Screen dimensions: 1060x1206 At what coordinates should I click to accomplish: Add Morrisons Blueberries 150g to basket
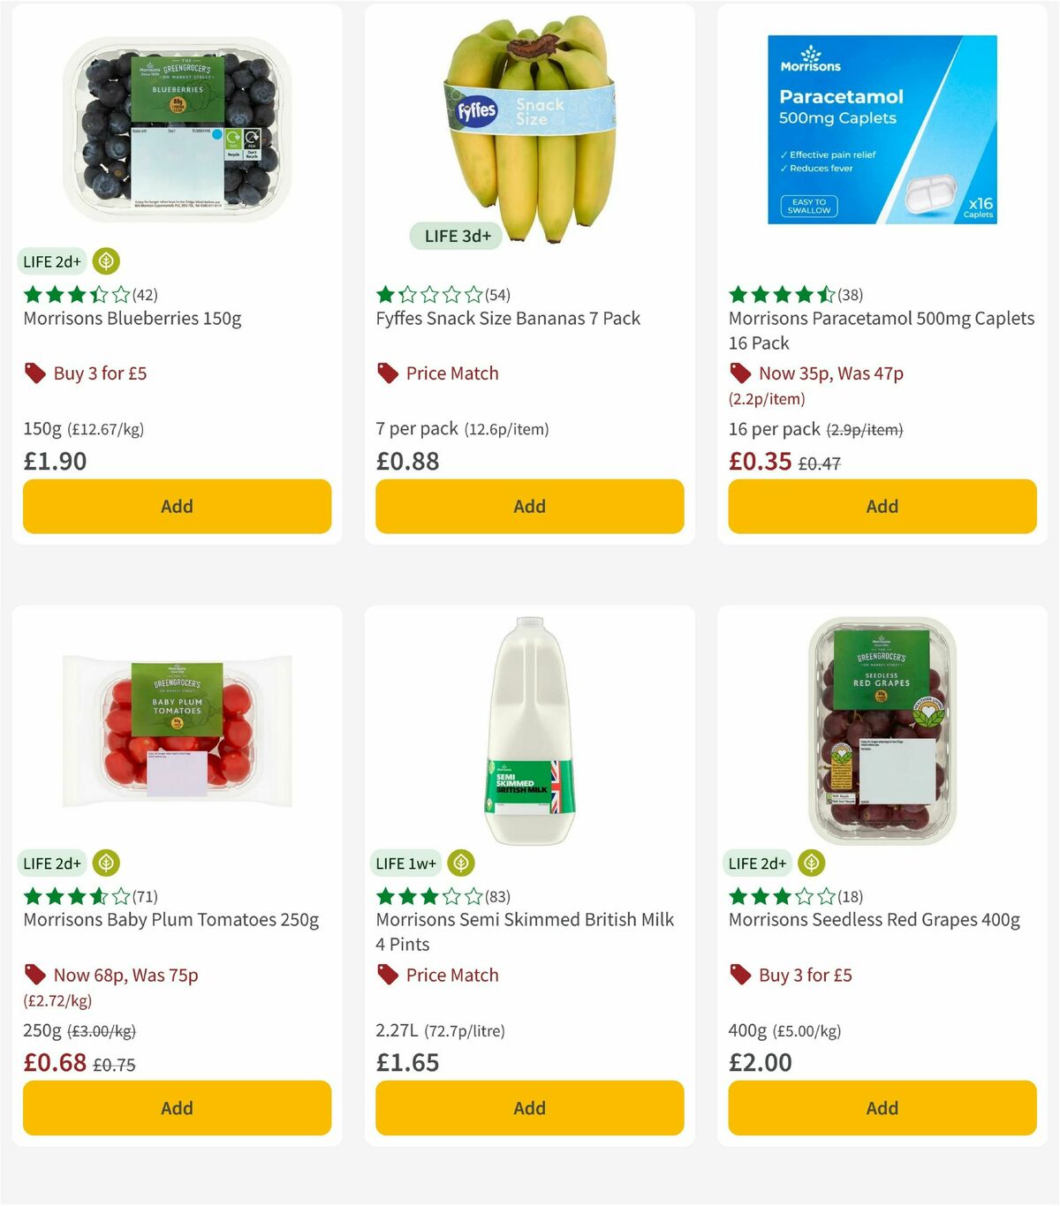[177, 506]
